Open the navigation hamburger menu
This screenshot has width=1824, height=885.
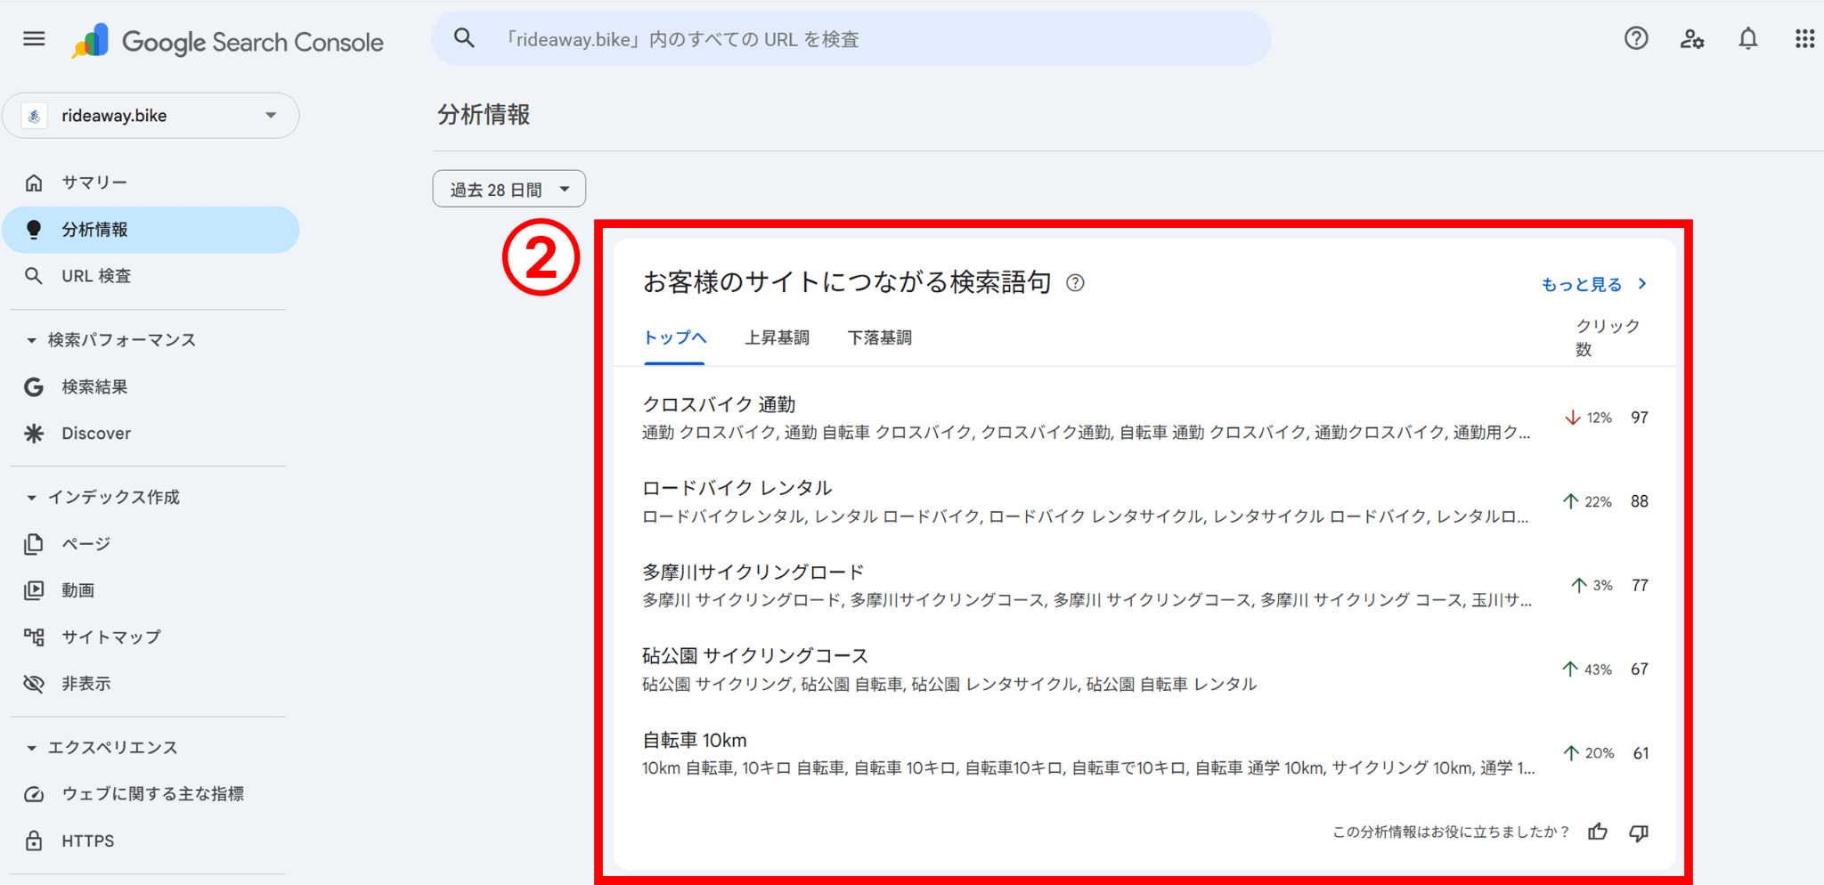pos(34,38)
